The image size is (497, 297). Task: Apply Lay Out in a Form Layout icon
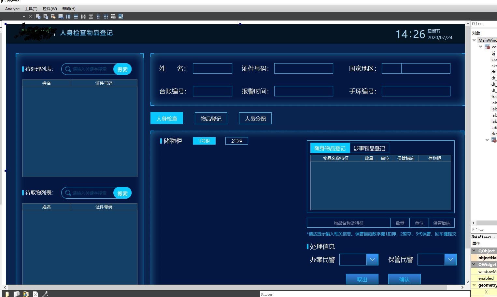point(98,17)
